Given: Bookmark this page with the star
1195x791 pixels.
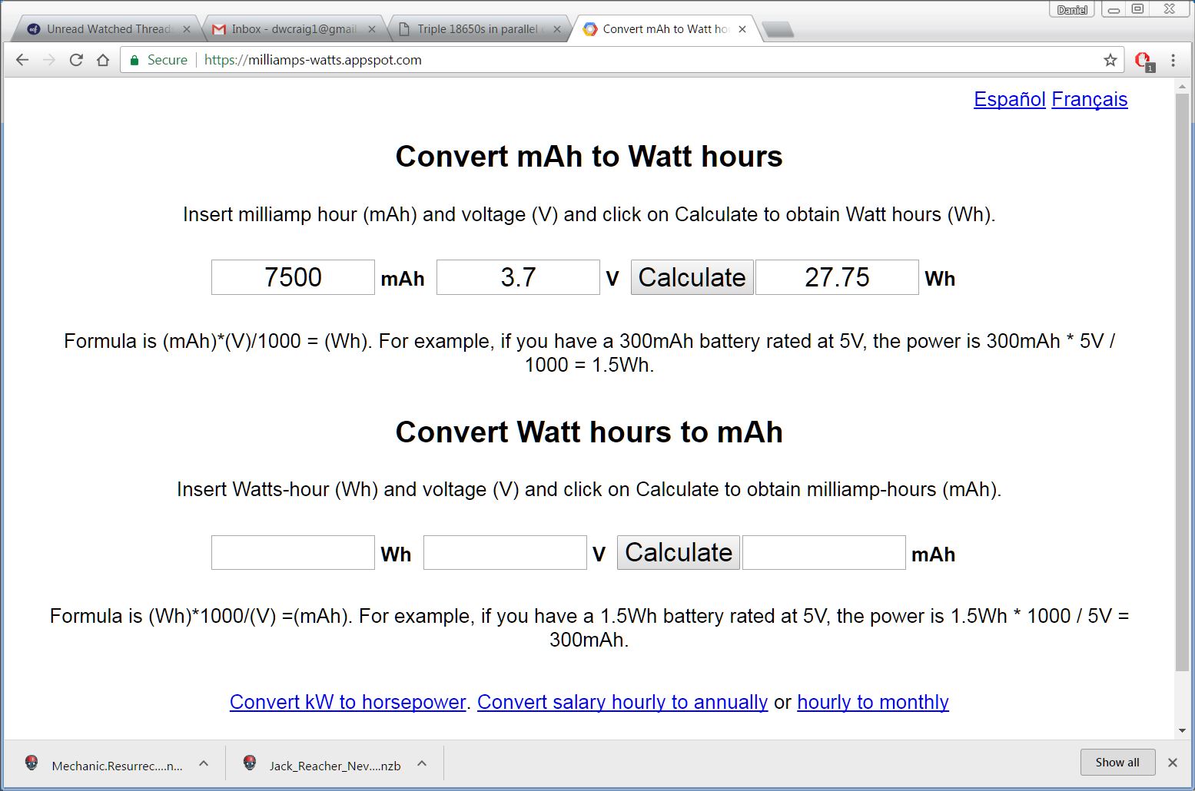Looking at the screenshot, I should pos(1110,60).
